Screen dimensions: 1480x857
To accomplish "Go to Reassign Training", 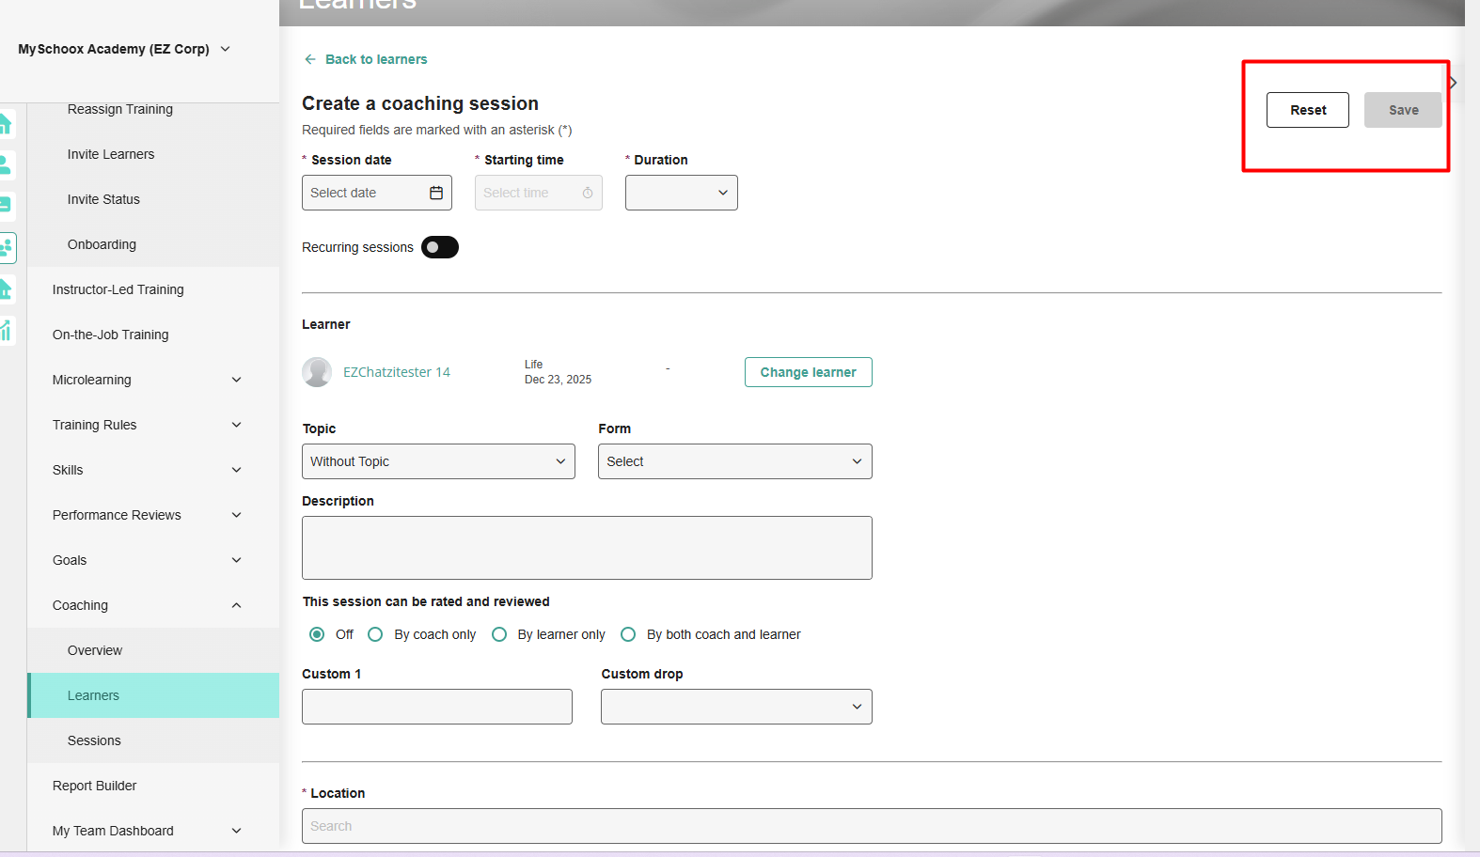I will coord(120,109).
